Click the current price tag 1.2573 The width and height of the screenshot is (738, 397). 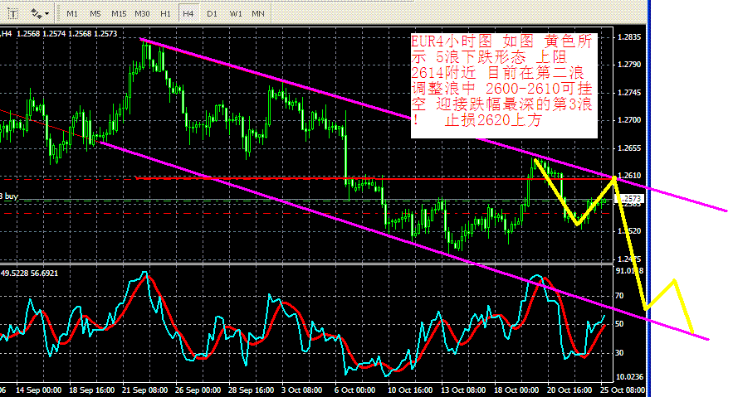pos(630,199)
